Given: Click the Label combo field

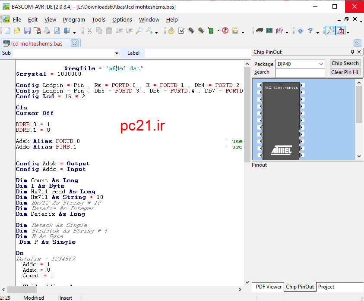Looking at the screenshot, I should pos(198,53).
